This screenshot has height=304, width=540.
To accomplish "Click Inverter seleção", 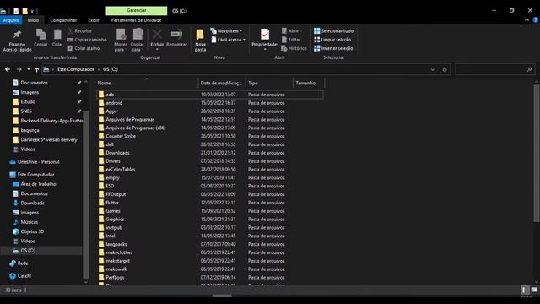I will [333, 48].
